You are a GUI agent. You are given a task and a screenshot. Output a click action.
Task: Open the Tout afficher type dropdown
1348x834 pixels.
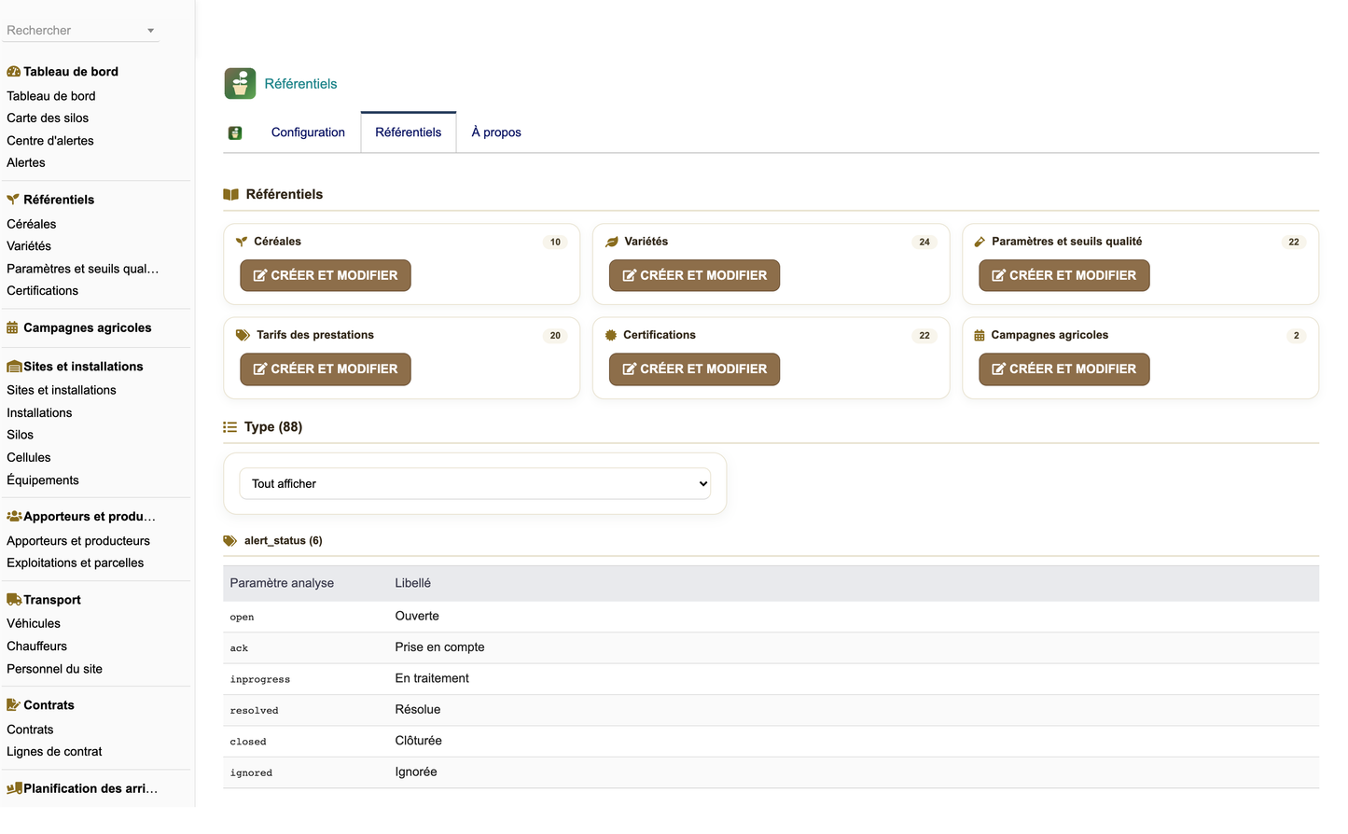pos(476,484)
